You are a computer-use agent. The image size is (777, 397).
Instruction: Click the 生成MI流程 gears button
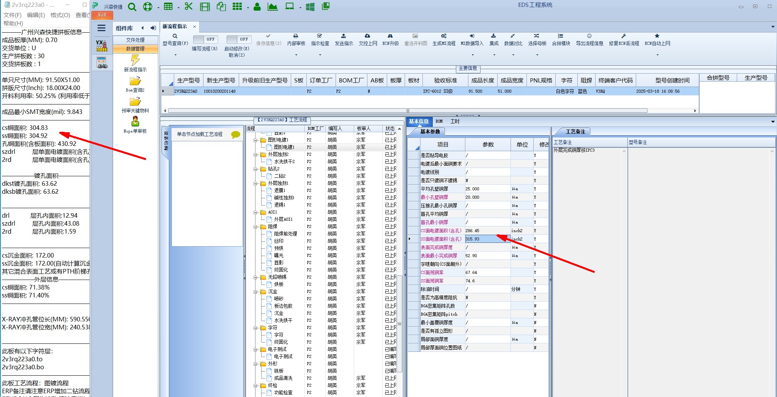point(444,40)
